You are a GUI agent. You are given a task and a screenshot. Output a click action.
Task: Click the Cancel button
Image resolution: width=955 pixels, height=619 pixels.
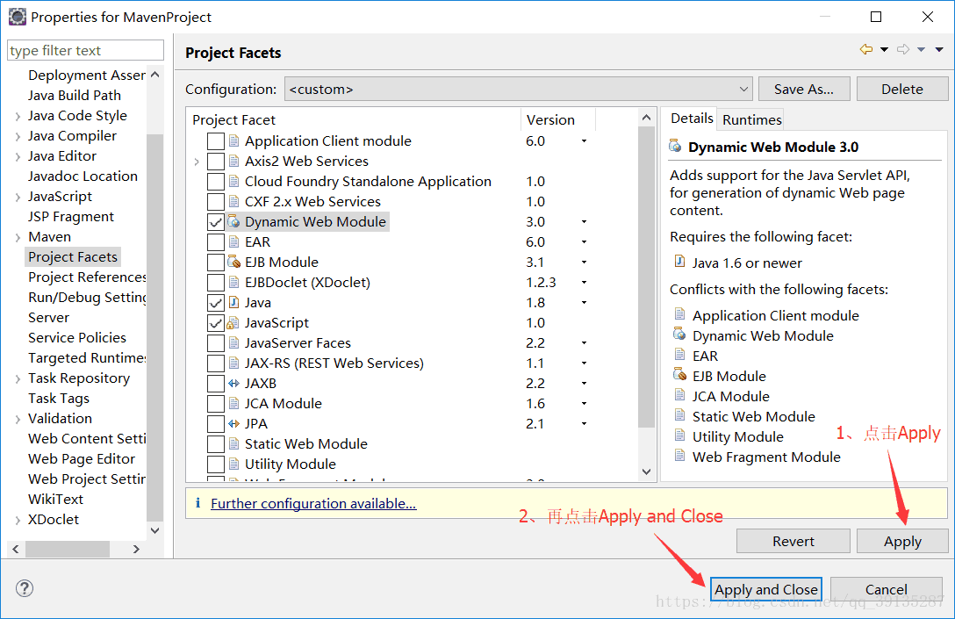point(887,589)
